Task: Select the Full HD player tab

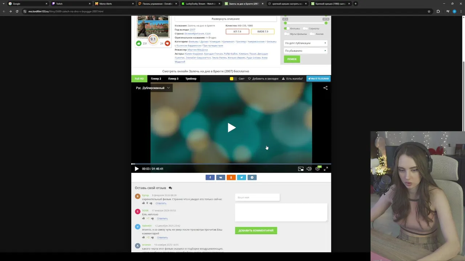Action: coord(139,79)
